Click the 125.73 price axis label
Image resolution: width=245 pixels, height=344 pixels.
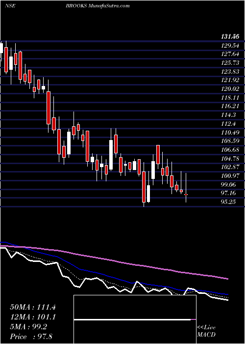230,63
